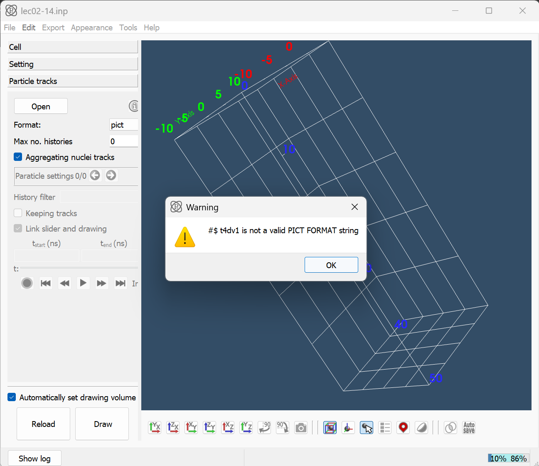The image size is (539, 466).
Task: Enable the Keeping tracks checkbox
Action: [18, 213]
